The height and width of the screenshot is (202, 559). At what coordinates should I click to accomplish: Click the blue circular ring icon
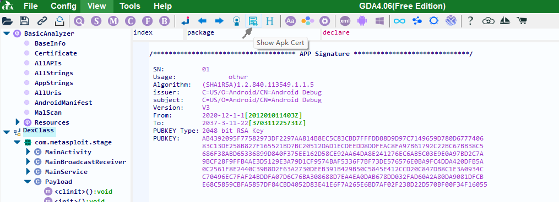[434, 21]
